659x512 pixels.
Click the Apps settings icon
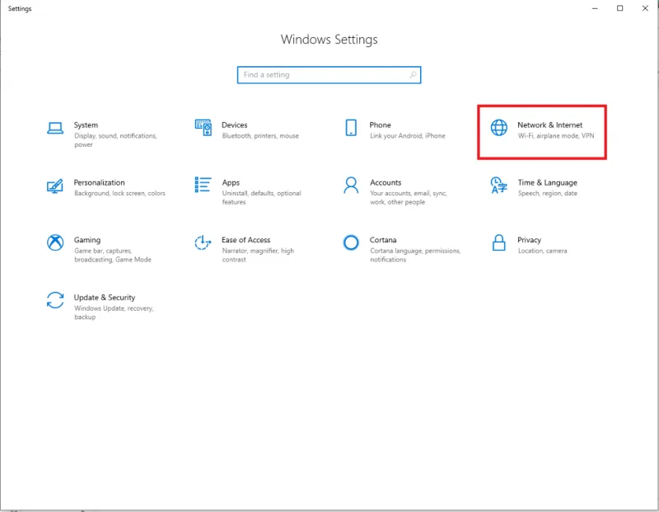202,186
